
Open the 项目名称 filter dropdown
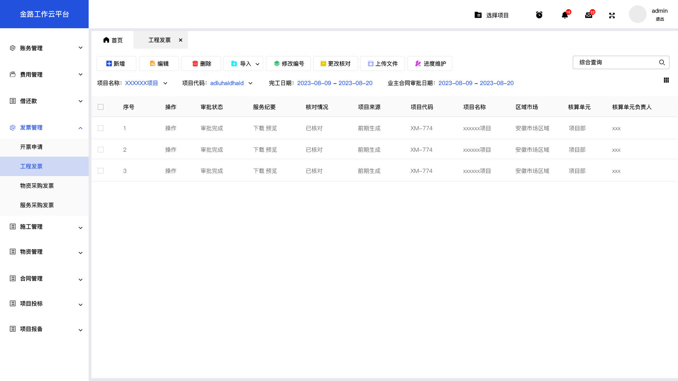click(165, 83)
